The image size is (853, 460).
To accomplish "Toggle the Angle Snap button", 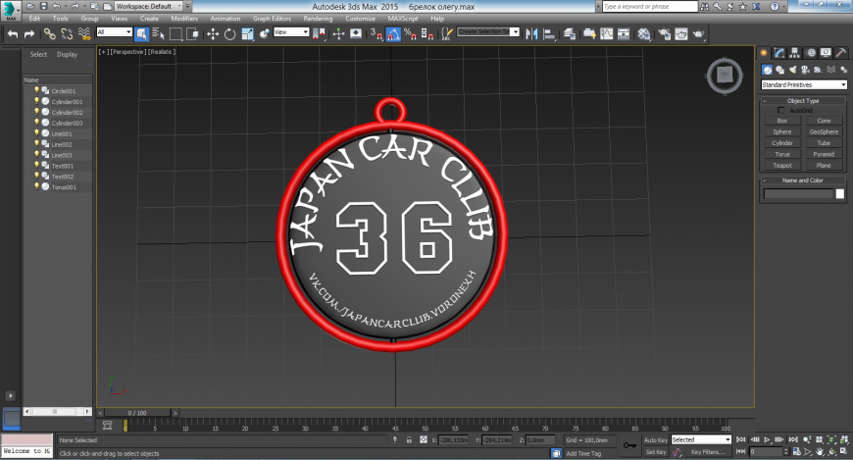I will [x=393, y=33].
